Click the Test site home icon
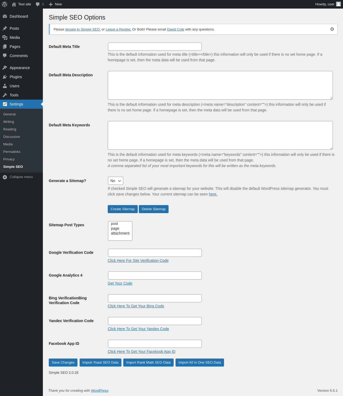 14,4
